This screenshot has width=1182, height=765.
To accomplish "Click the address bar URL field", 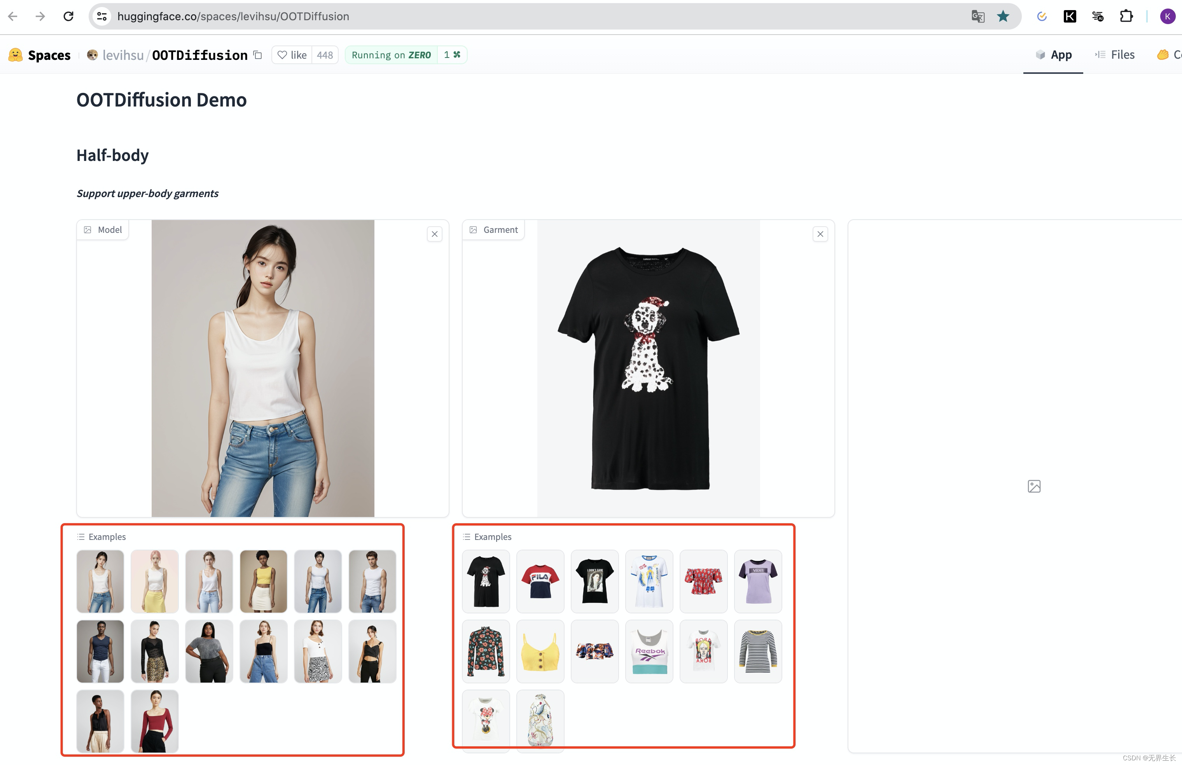I will [497, 16].
